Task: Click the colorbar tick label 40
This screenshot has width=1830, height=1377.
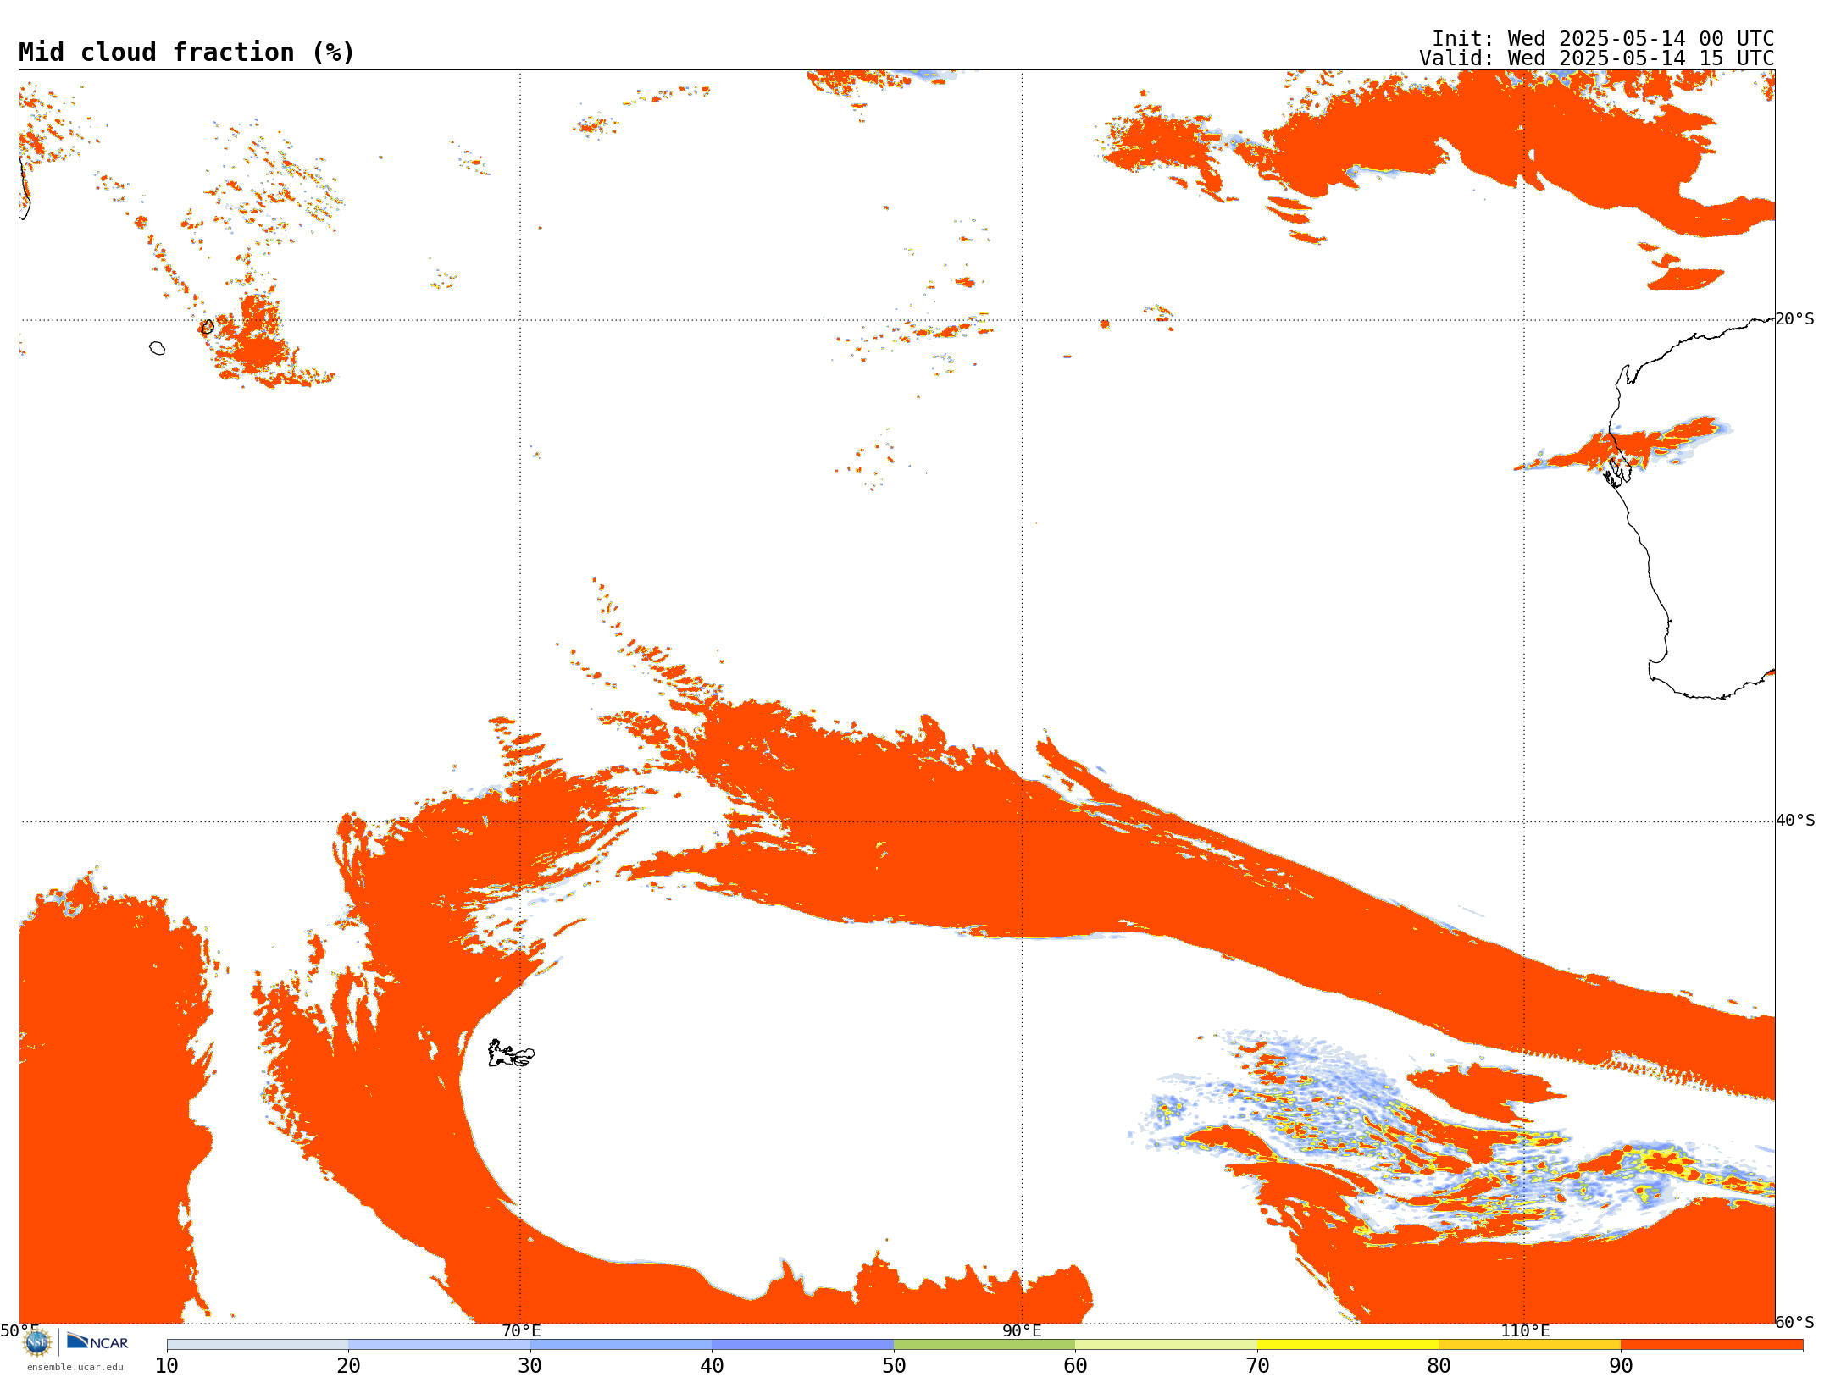Action: pos(712,1366)
